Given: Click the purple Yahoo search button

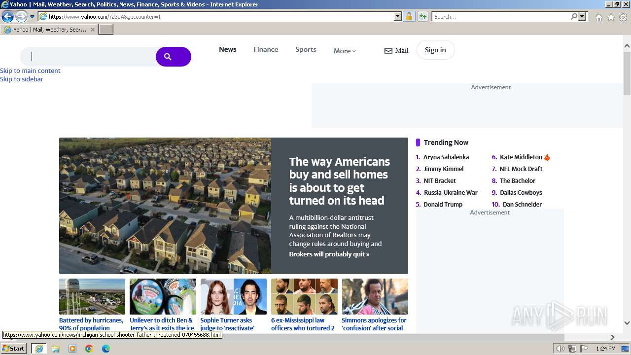Looking at the screenshot, I should pyautogui.click(x=174, y=57).
